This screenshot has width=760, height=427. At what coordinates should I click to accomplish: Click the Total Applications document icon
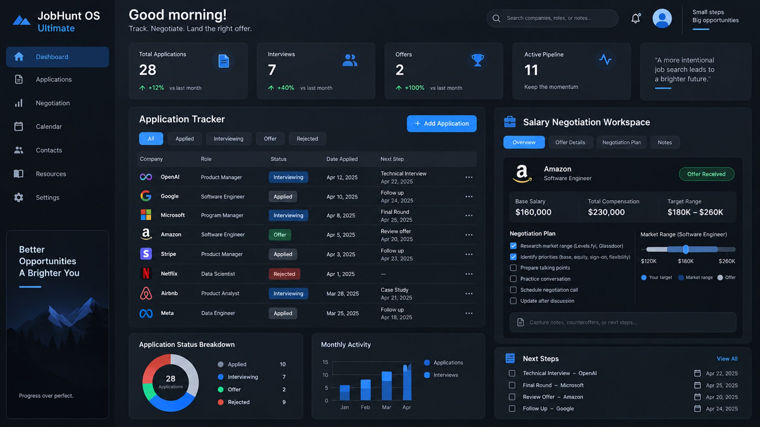[224, 61]
